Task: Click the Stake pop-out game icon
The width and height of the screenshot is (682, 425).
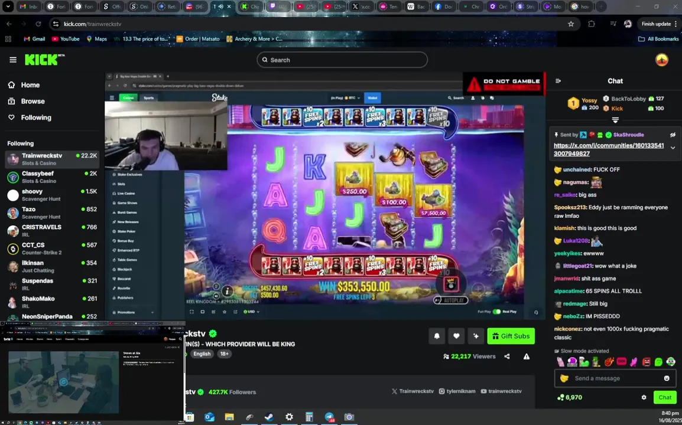Action: pos(235,312)
